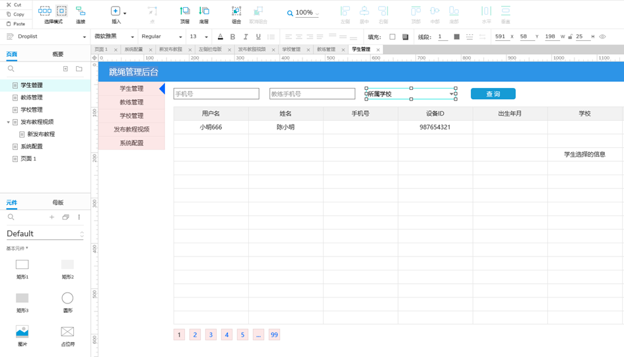The image size is (624, 357).
Task: Click pagination button 2
Action: tap(195, 335)
